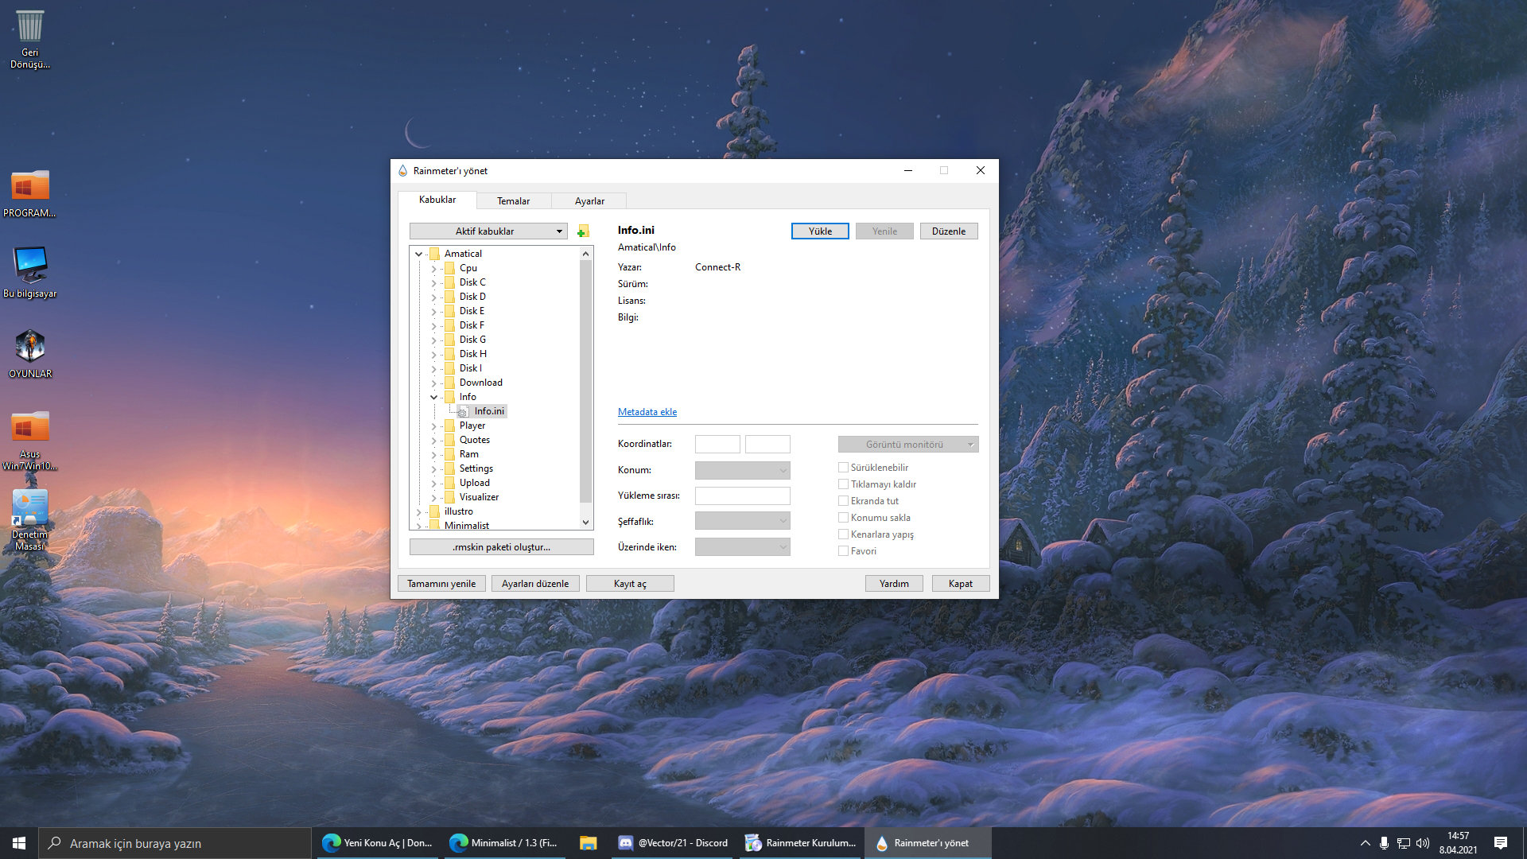Click the taskbar search box
This screenshot has width=1527, height=859.
[175, 843]
